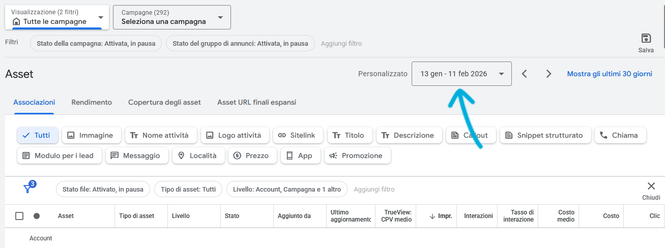
Task: Sort by the Impr. column header
Action: [441, 216]
